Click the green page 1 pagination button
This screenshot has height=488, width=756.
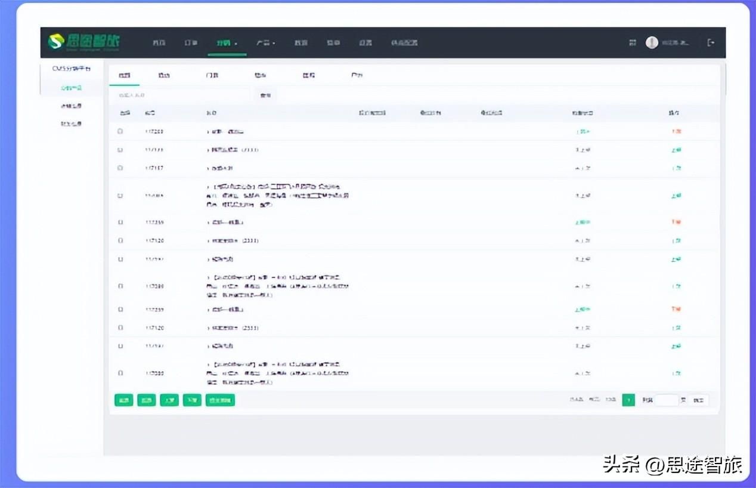628,400
